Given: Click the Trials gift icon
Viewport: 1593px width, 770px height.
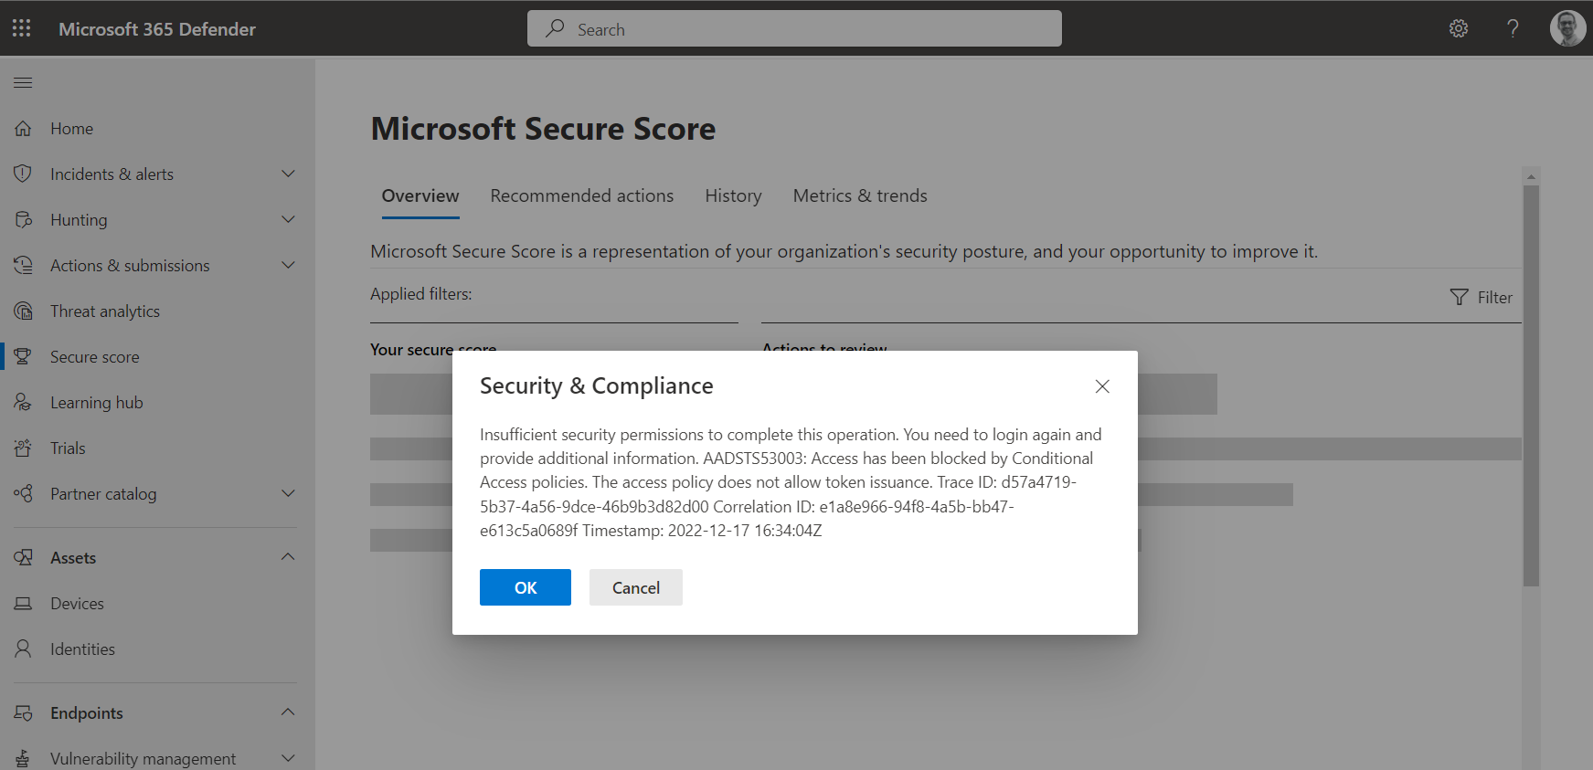Looking at the screenshot, I should 23,448.
